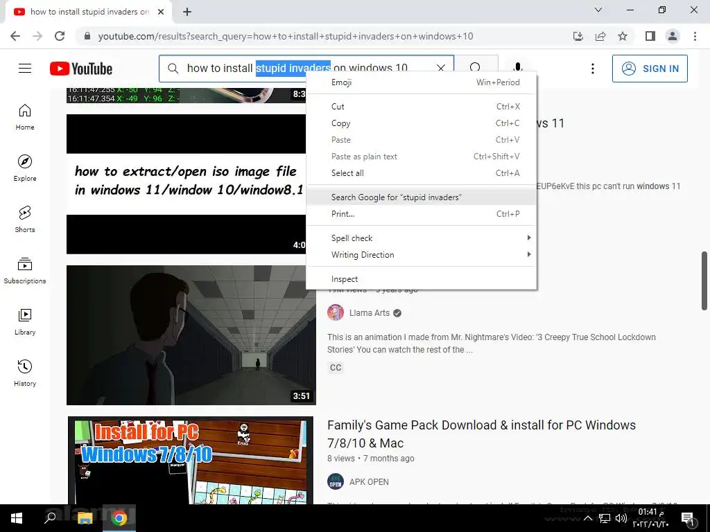Viewport: 710px width, 532px height.
Task: Choose Cut in the context menu
Action: [x=422, y=106]
